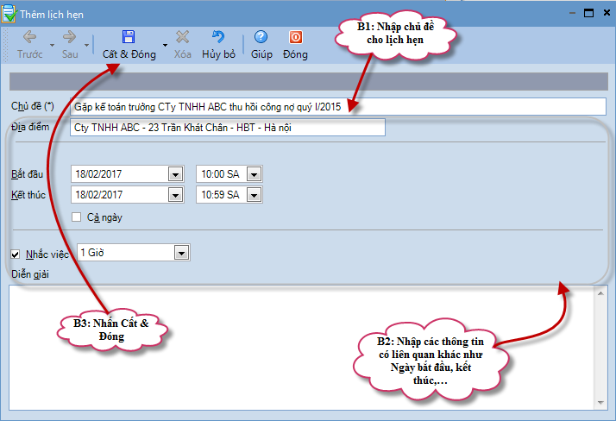Viewport: 616px width, 421px height.
Task: Expand the arrow beside Cất & Đóng
Action: [x=164, y=44]
